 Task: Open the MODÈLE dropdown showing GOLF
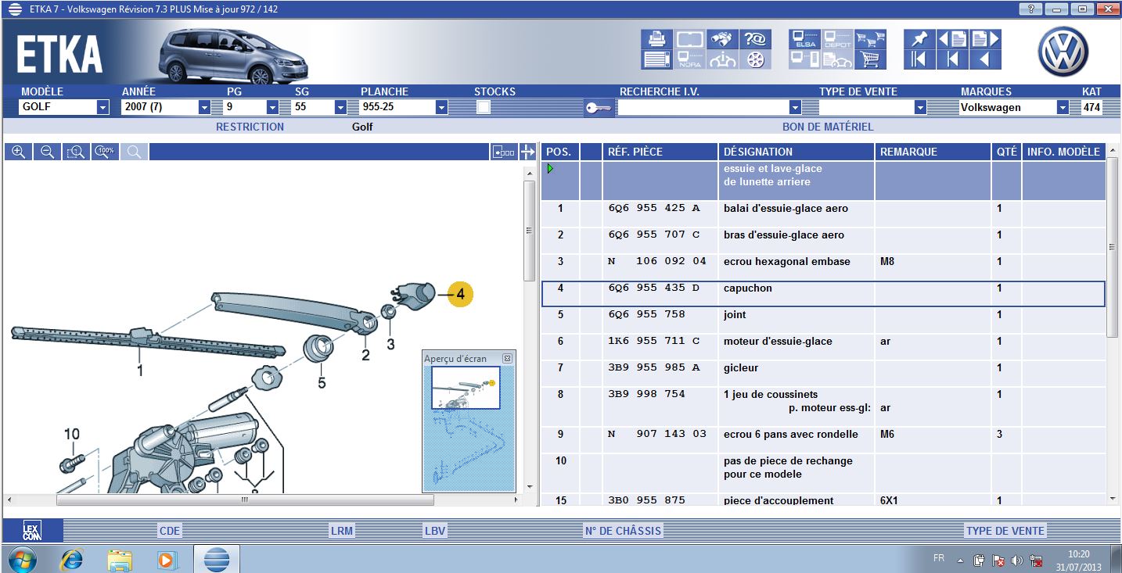click(x=102, y=107)
